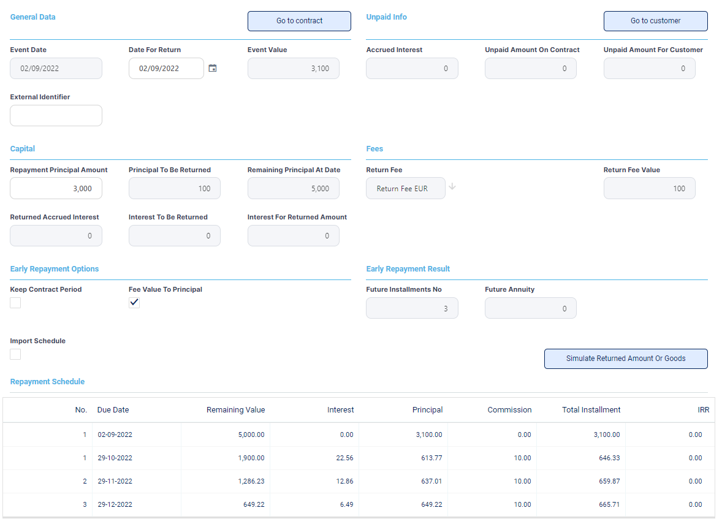Click the Return Fee down arrow icon
The image size is (722, 524).
point(452,187)
